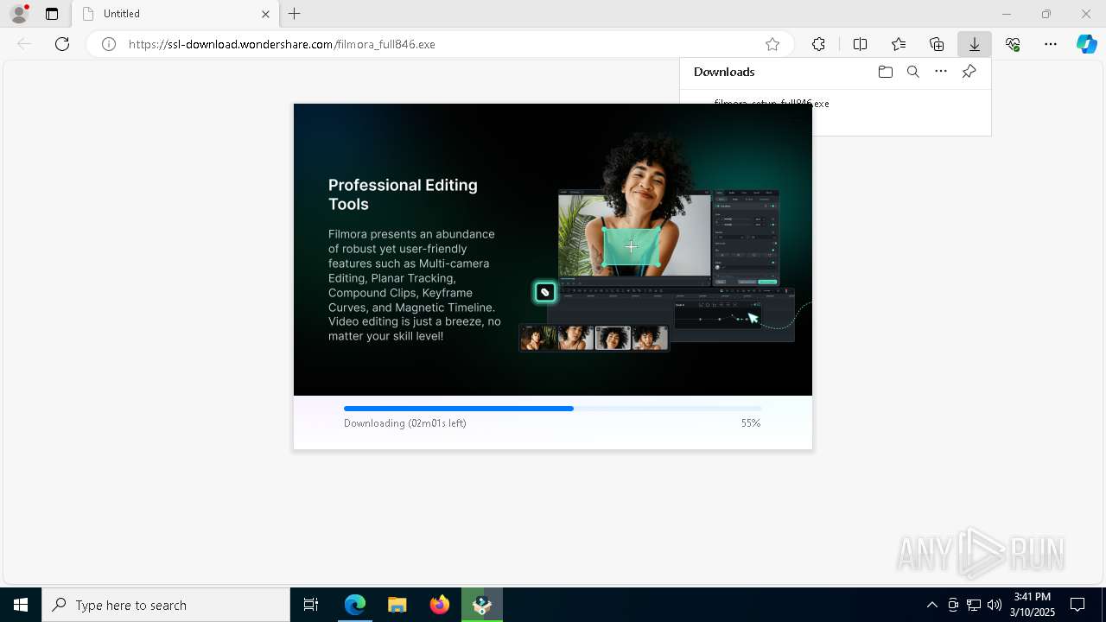
Task: Open Browser essentials icon
Action: (1013, 44)
